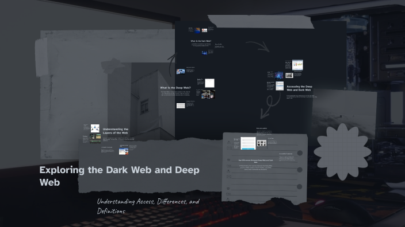Open the "What is the Deep Web?" topic
This screenshot has width=405, height=227.
(x=175, y=88)
